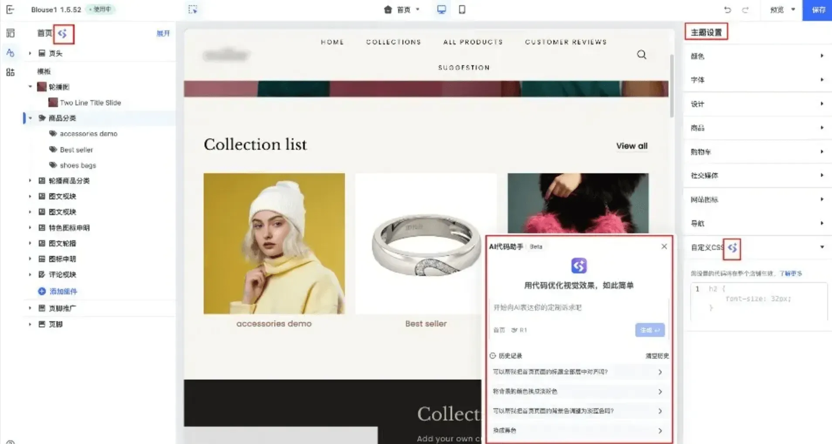This screenshot has width=832, height=444.
Task: Click the AI code assistant icon beside 首页
Action: (63, 34)
